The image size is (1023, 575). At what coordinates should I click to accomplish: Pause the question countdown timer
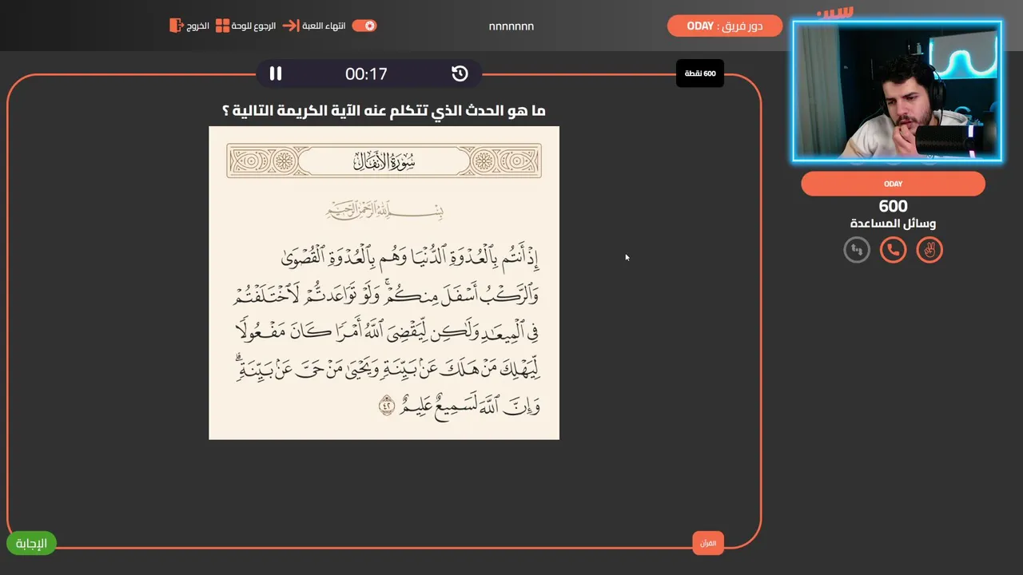pos(276,73)
